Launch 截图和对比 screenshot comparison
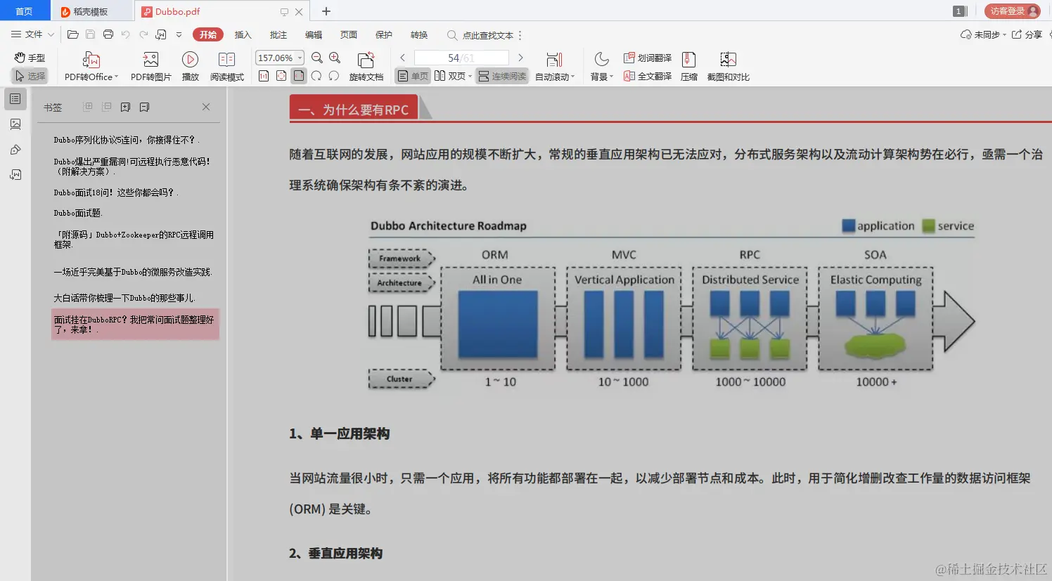Image resolution: width=1052 pixels, height=581 pixels. click(x=728, y=65)
